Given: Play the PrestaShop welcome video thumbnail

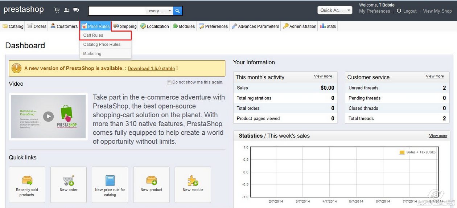Looking at the screenshot, I should click(48, 117).
